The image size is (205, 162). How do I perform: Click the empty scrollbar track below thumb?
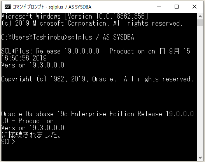pyautogui.click(x=200, y=90)
